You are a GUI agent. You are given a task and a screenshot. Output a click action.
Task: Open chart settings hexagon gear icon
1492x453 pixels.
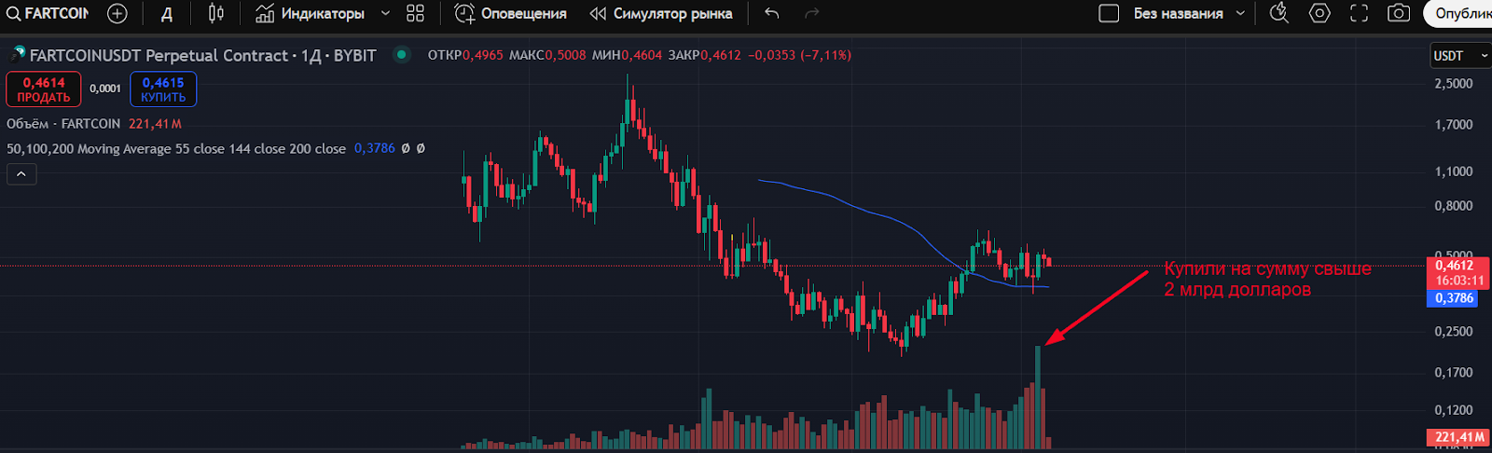(x=1319, y=14)
